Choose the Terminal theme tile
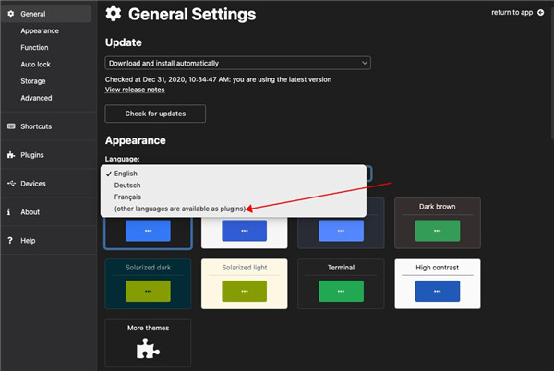The width and height of the screenshot is (554, 371). [341, 283]
